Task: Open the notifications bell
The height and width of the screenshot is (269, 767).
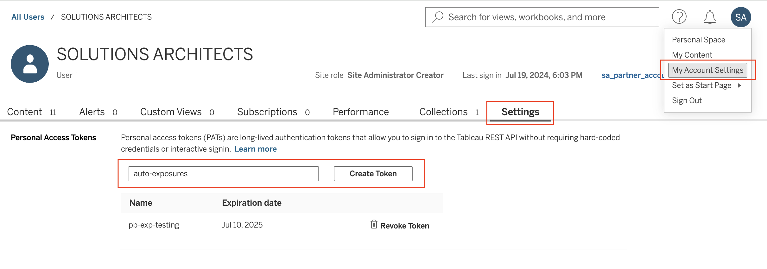Action: tap(710, 17)
